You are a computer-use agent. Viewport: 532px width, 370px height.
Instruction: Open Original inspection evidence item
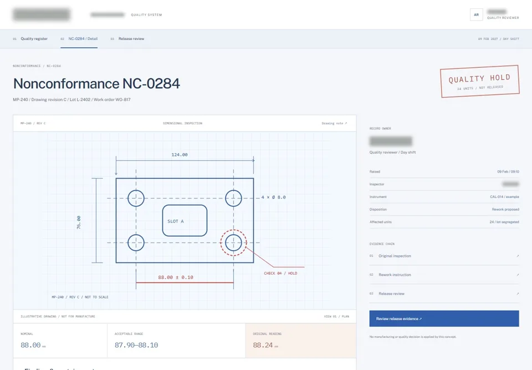click(x=444, y=256)
